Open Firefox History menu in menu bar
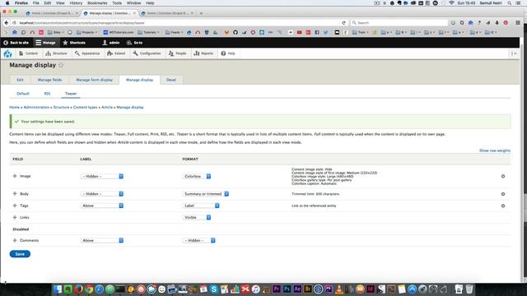 (x=76, y=3)
